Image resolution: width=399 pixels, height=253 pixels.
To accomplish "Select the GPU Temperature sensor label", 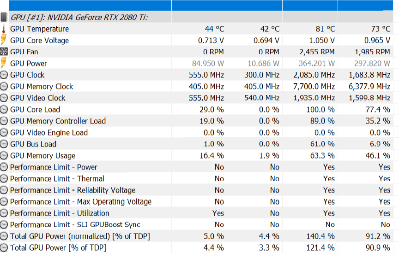I will pos(39,29).
